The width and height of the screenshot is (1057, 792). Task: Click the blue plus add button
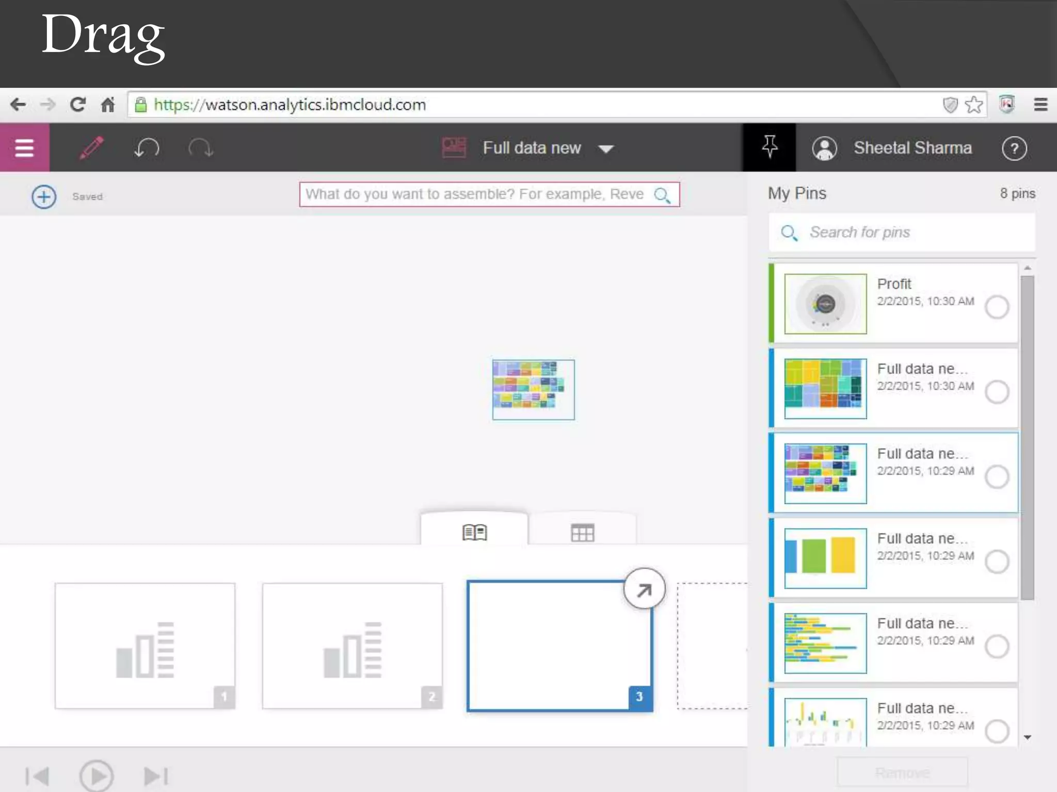point(44,196)
